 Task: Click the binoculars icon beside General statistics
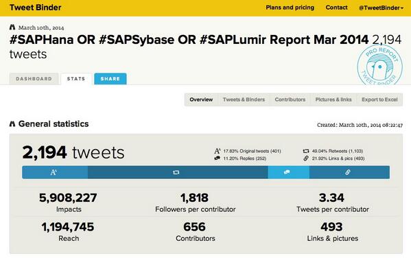tap(12, 124)
